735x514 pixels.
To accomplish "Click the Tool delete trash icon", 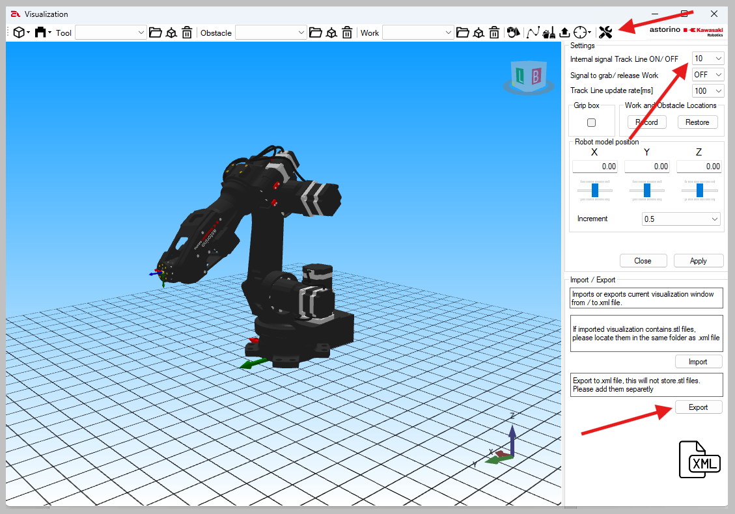I will 187,33.
